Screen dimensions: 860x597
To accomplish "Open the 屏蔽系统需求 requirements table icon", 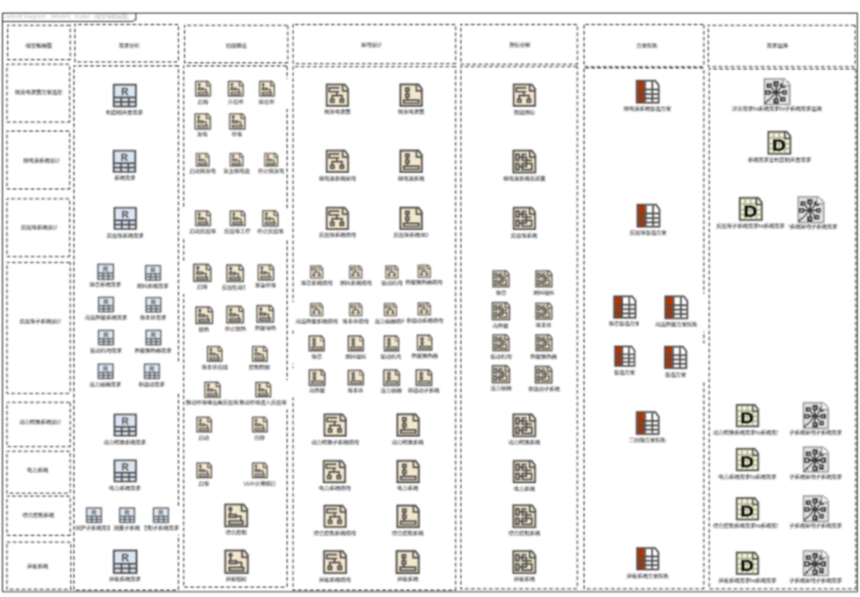I will click(124, 561).
